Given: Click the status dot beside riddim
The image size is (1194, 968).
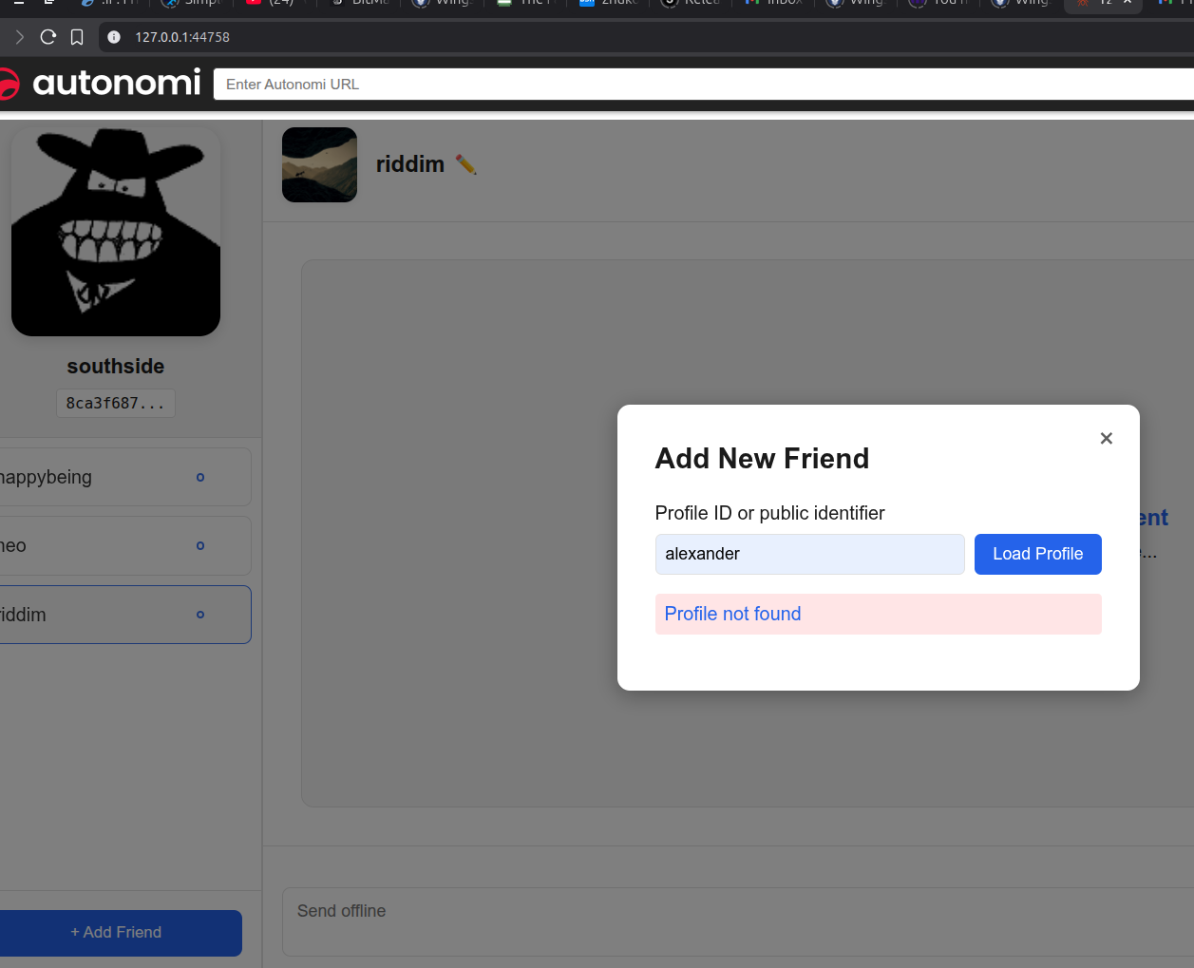Looking at the screenshot, I should (200, 615).
